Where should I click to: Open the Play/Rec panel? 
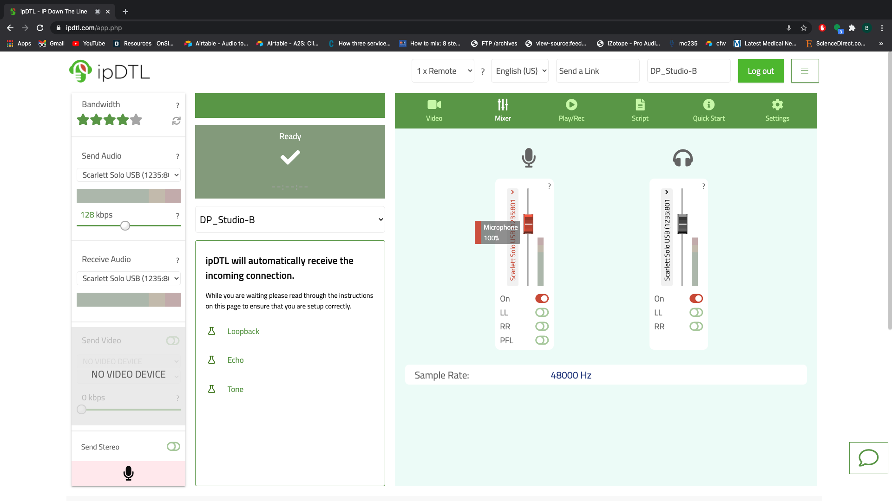pyautogui.click(x=571, y=110)
